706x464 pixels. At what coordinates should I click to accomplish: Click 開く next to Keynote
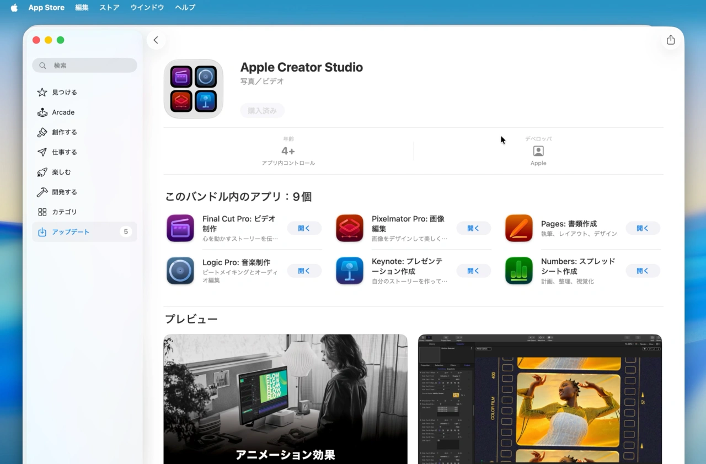[x=473, y=271]
